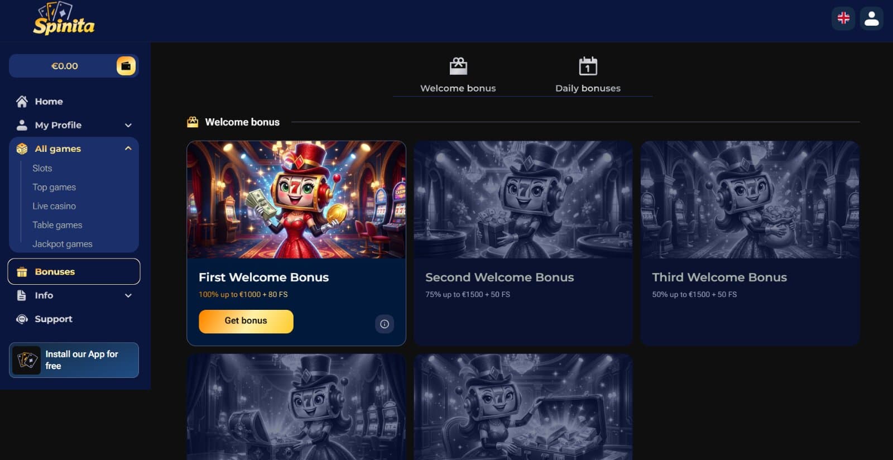Image resolution: width=893 pixels, height=460 pixels.
Task: Click Third Welcome Bonus title
Action: [x=719, y=277]
